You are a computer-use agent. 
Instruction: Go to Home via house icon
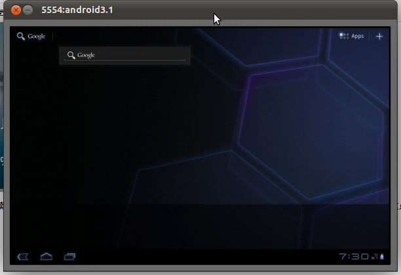pos(47,257)
